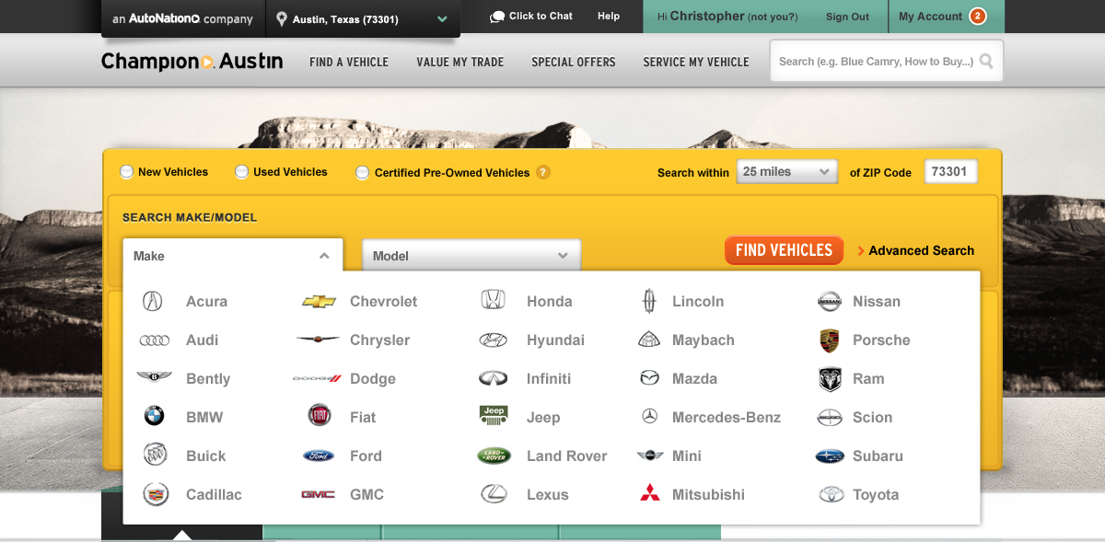Click the Acura logo icon
This screenshot has width=1105, height=542.
pos(154,301)
